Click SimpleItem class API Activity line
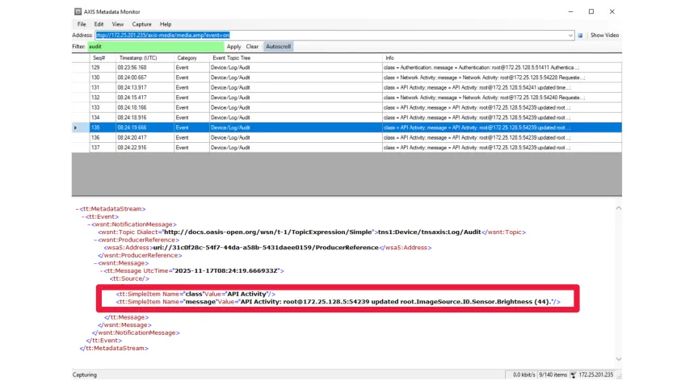Image resolution: width=685 pixels, height=385 pixels. point(195,295)
